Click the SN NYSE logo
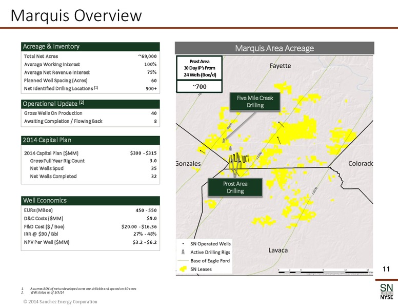398x308 pixels. pyautogui.click(x=387, y=292)
